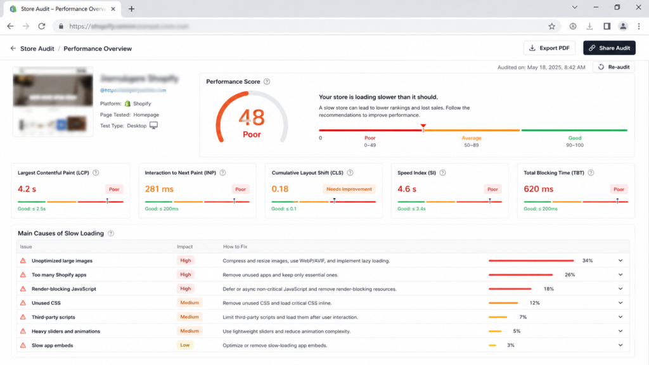Viewport: 649px width, 365px height.
Task: Open the browser three-dot menu
Action: [x=639, y=26]
